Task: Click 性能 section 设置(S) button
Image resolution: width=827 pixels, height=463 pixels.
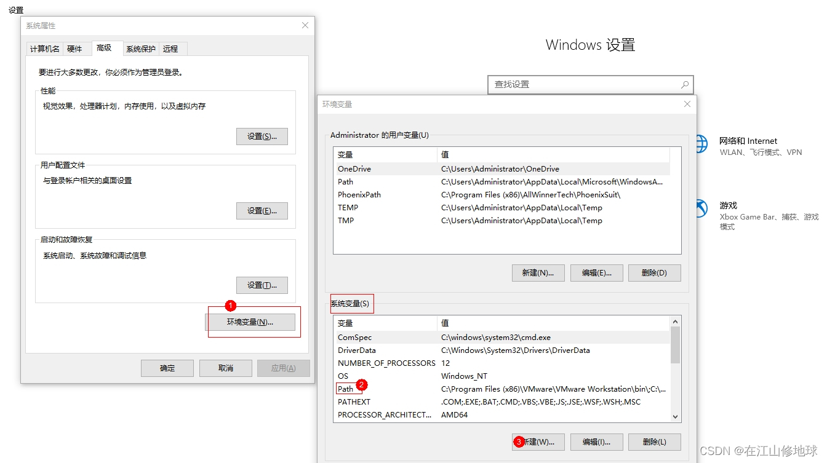Action: [x=262, y=137]
